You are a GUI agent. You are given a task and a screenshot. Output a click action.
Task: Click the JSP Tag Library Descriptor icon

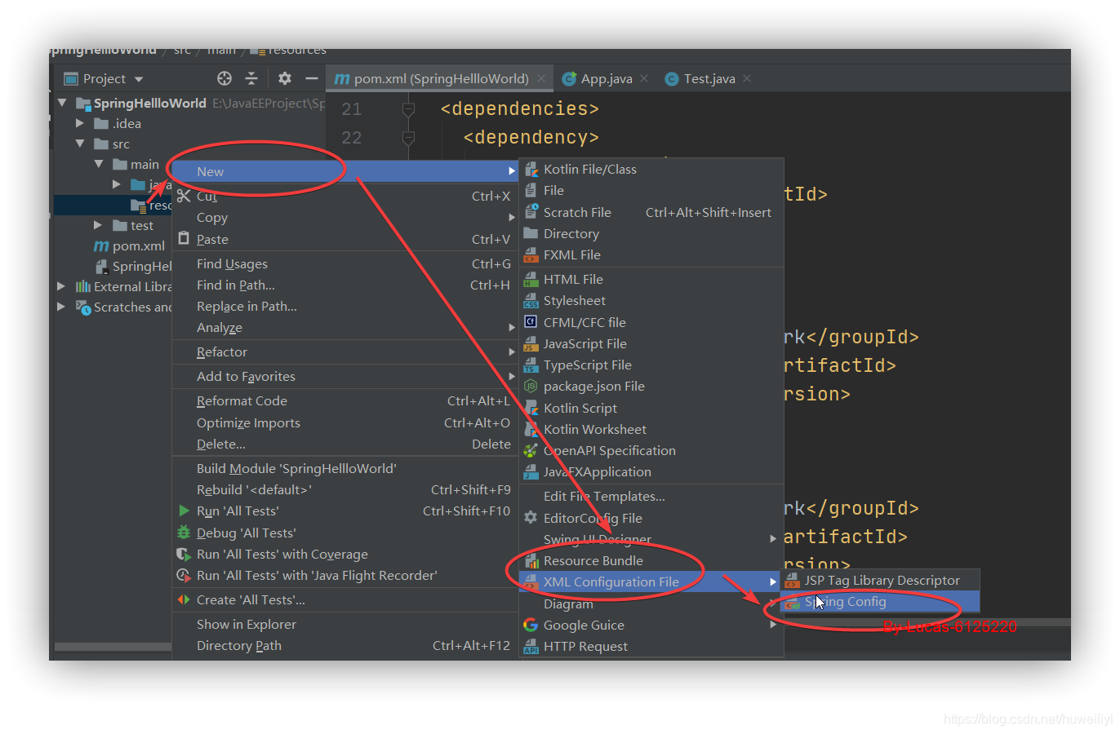pos(792,580)
